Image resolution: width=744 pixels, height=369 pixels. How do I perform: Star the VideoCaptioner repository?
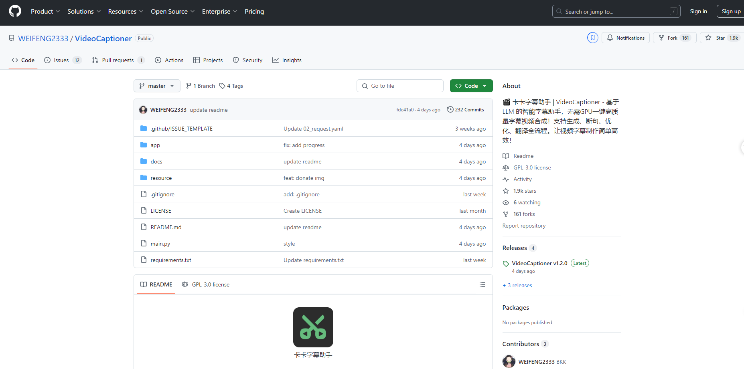720,38
